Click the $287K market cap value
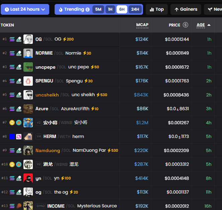 141,164
